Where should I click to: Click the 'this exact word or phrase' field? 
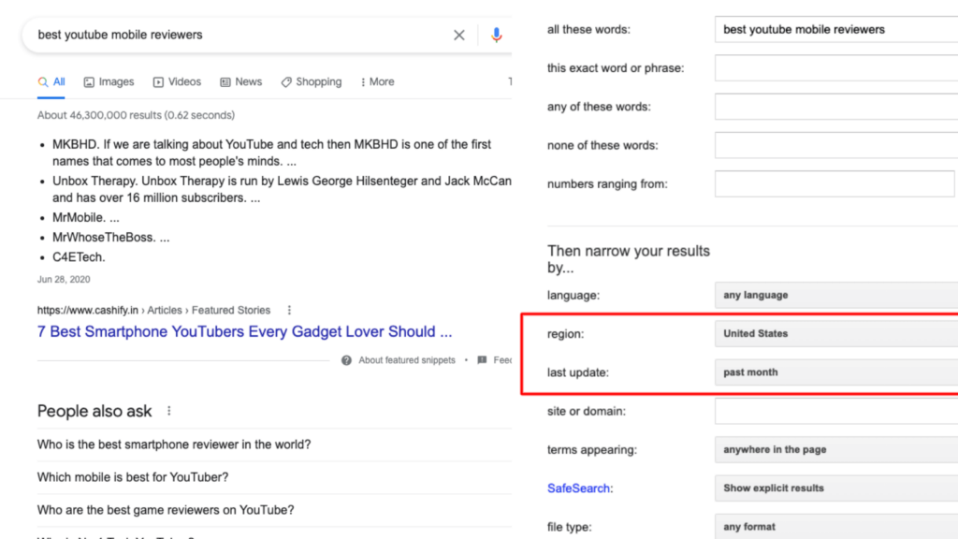point(836,67)
